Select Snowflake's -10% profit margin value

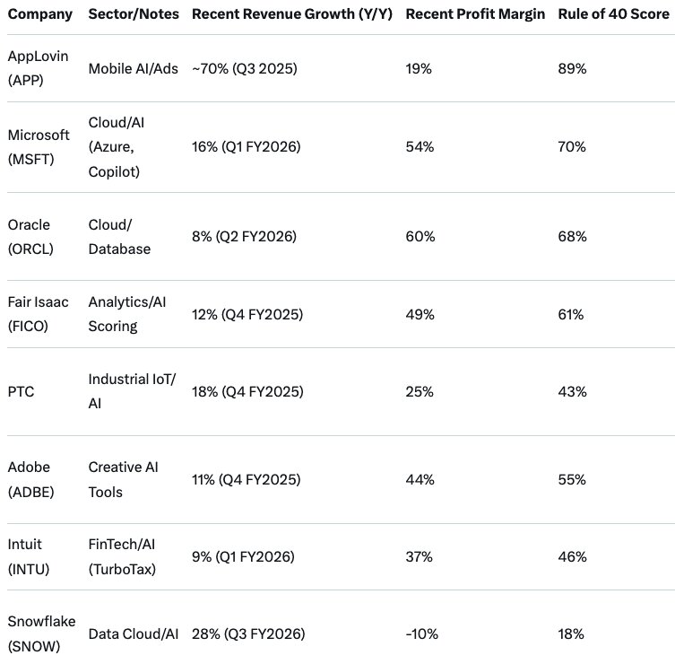pyautogui.click(x=421, y=633)
